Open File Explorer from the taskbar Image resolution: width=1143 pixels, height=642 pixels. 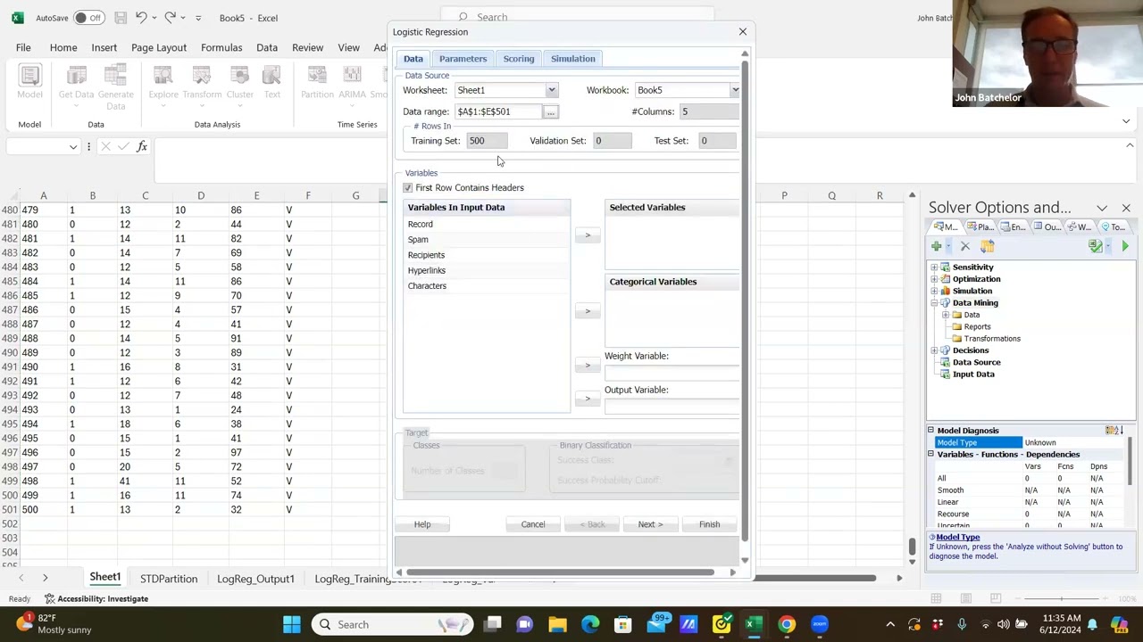557,624
